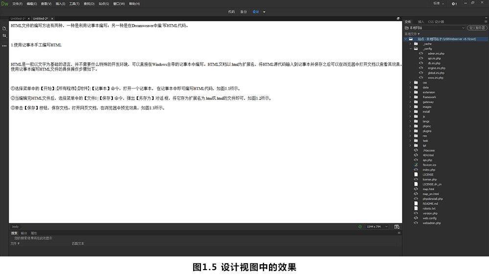The image size is (489, 276).
Task: Select the body tag in tag selector
Action: 15,227
